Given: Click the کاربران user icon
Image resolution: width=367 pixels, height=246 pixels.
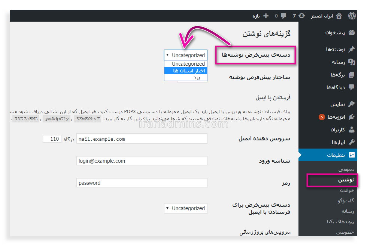Looking at the screenshot, I should 352,130.
